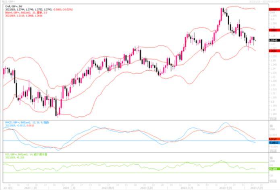280x190 pixels.
Task: Click the blue MACD value label on right axis
Action: tap(274, 143)
